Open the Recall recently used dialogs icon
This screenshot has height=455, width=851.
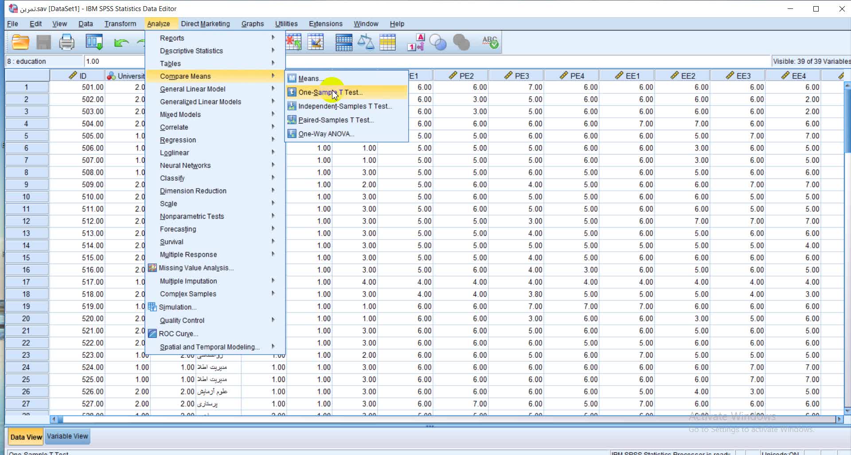(x=94, y=42)
